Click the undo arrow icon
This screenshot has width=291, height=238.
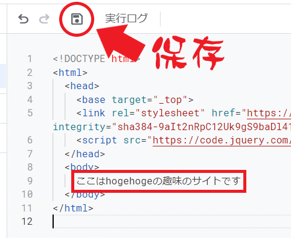tap(24, 19)
